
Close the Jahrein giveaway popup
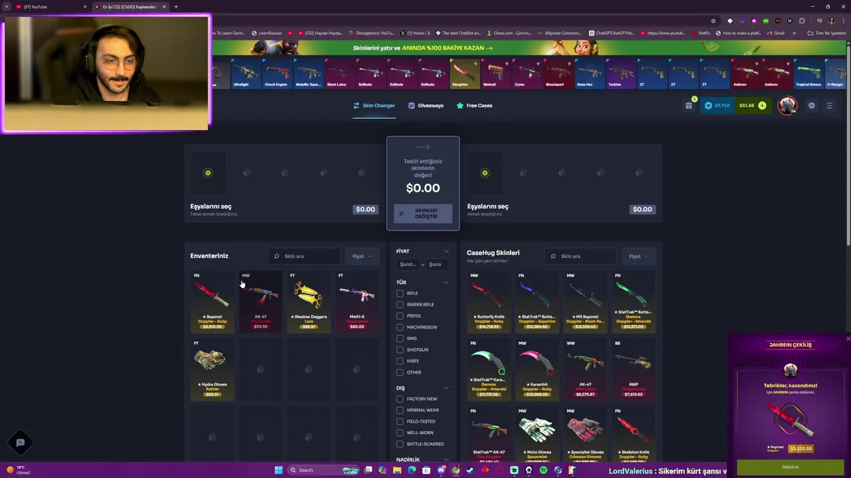[x=848, y=339]
